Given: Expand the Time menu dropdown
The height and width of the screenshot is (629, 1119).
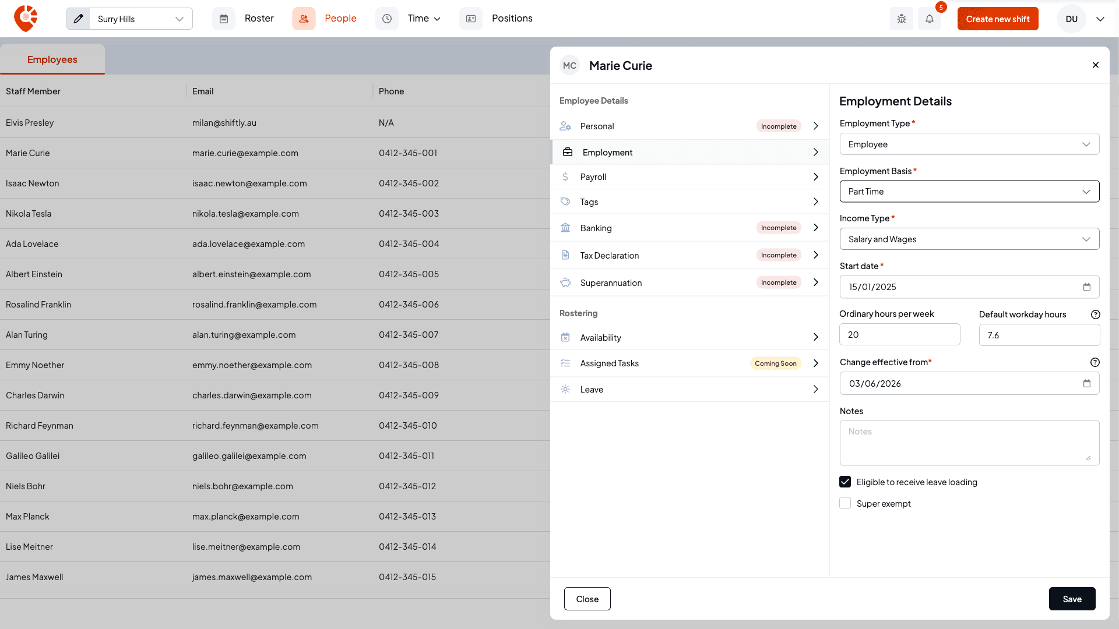Looking at the screenshot, I should (424, 19).
